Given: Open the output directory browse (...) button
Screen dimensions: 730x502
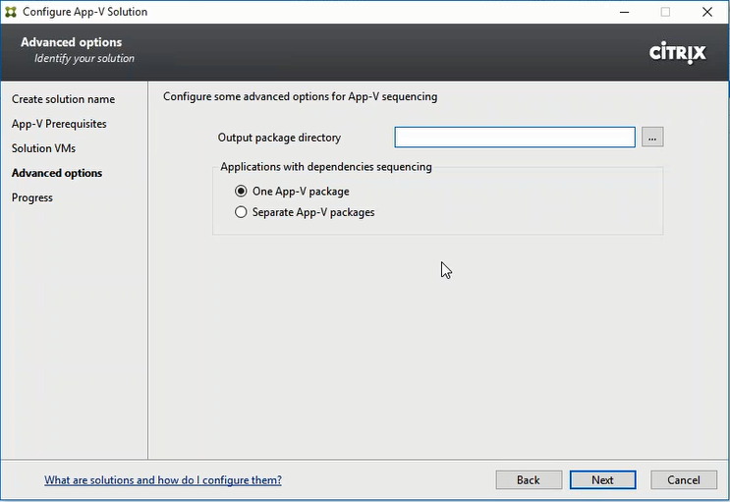Looking at the screenshot, I should [653, 138].
